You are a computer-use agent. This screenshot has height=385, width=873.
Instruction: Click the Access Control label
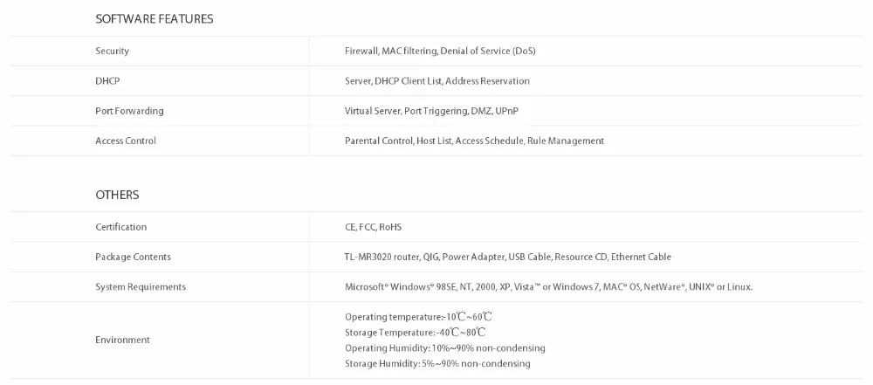(x=125, y=141)
